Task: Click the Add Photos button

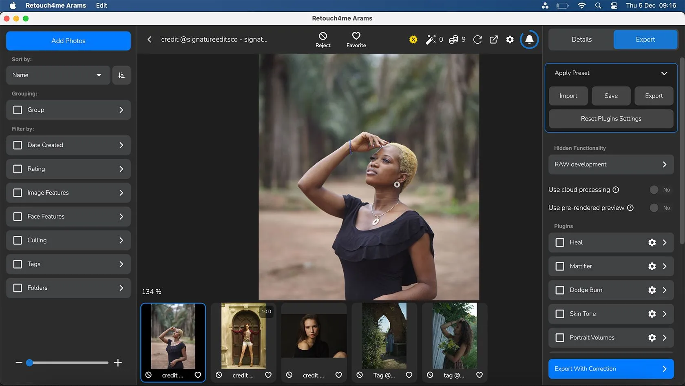Action: [68, 41]
